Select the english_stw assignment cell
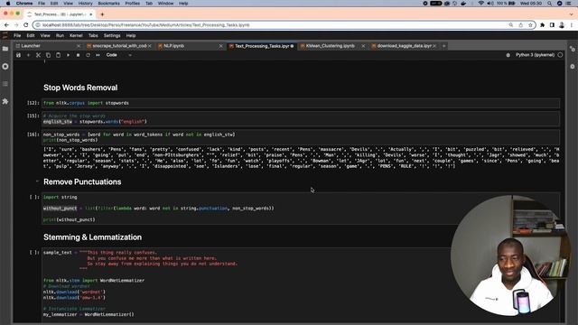 click(x=301, y=118)
